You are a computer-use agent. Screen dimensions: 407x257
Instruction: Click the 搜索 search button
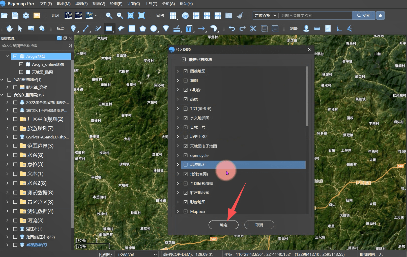(364, 16)
